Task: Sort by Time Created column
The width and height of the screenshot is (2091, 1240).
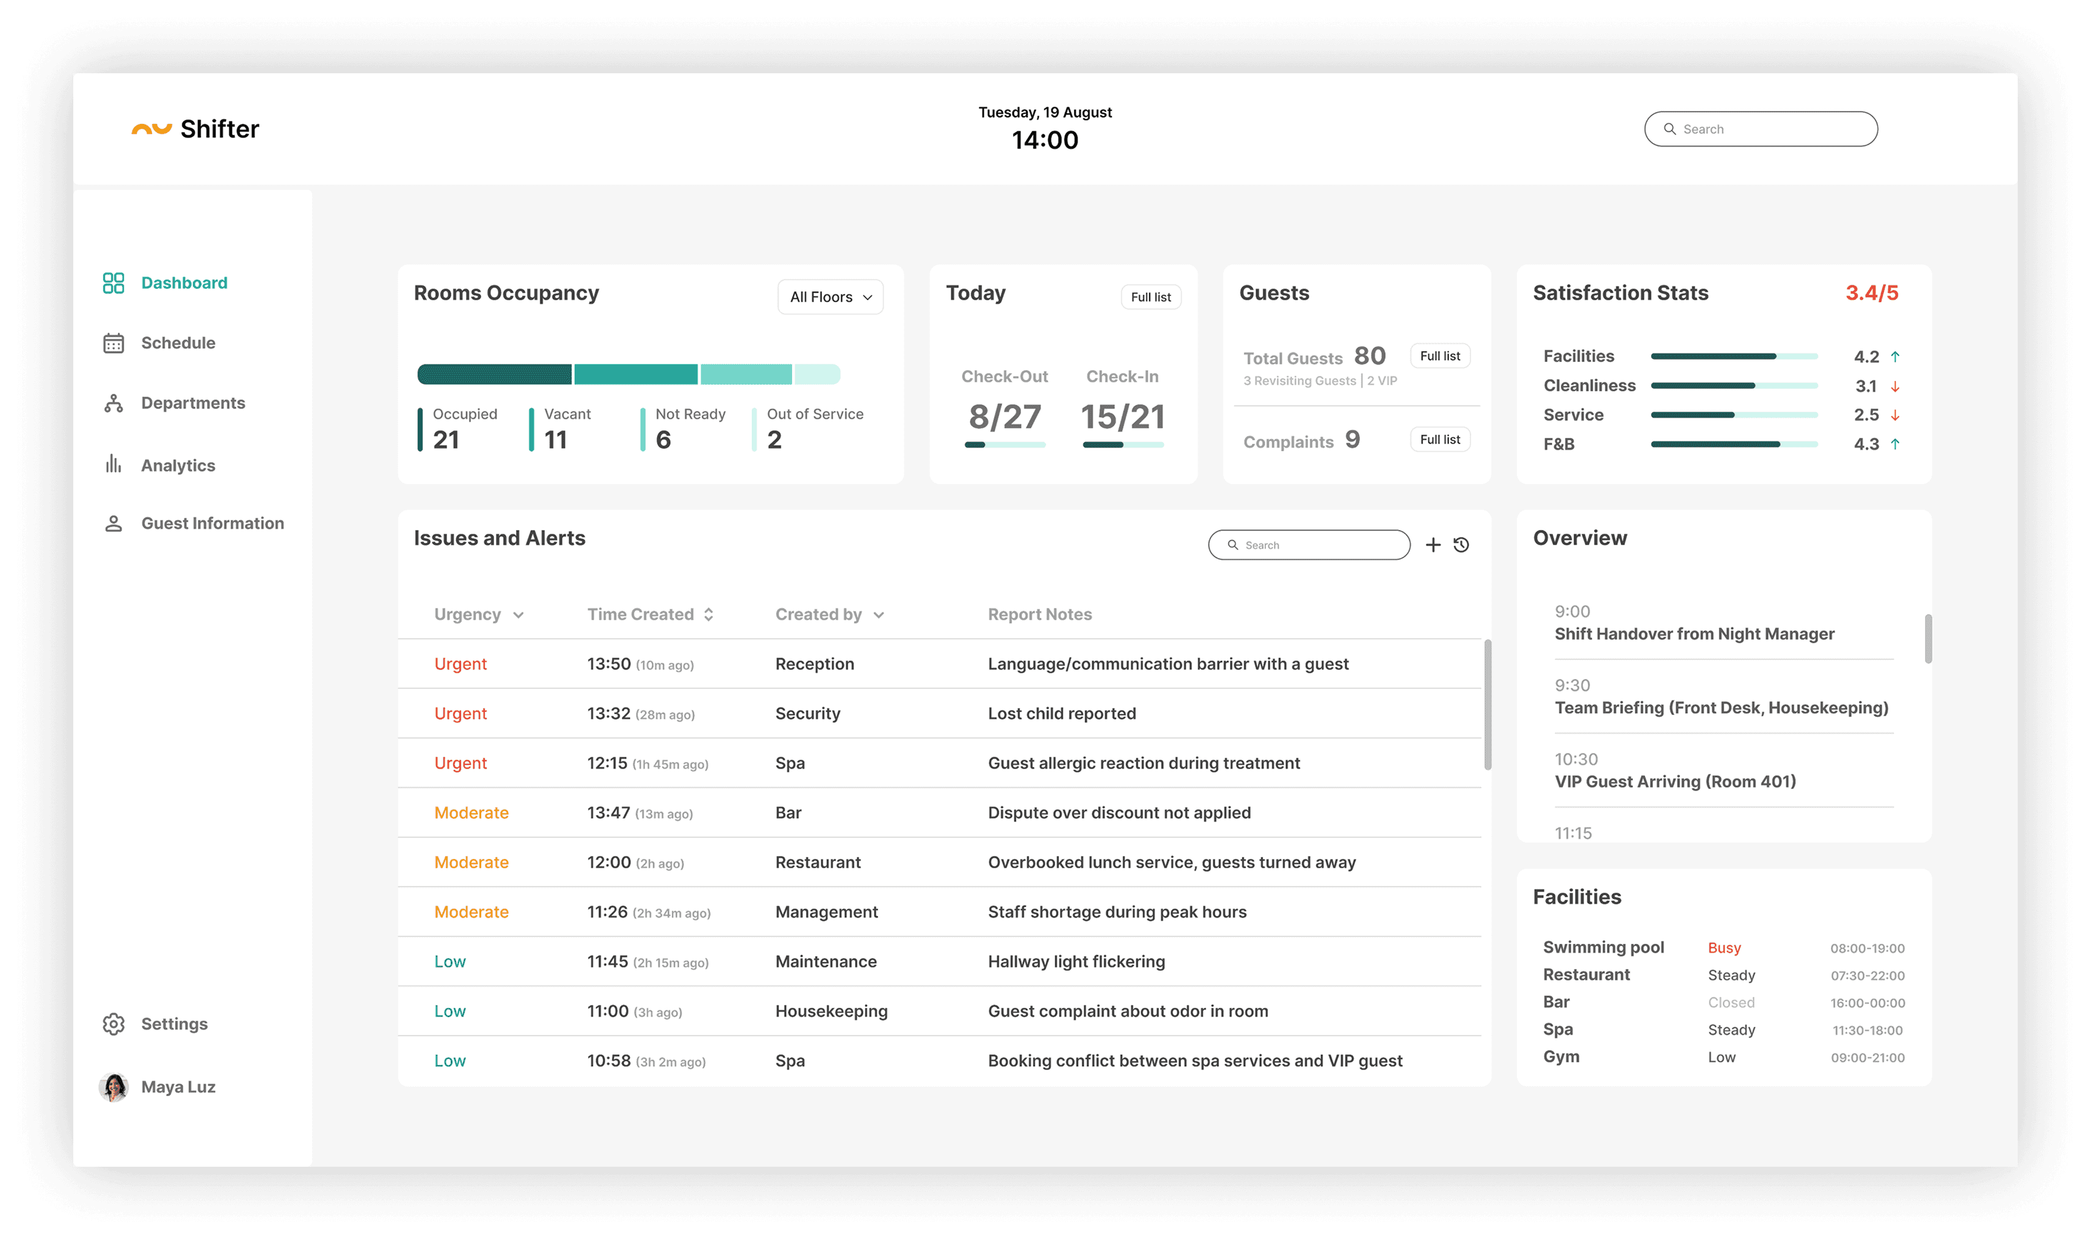Action: coord(708,615)
